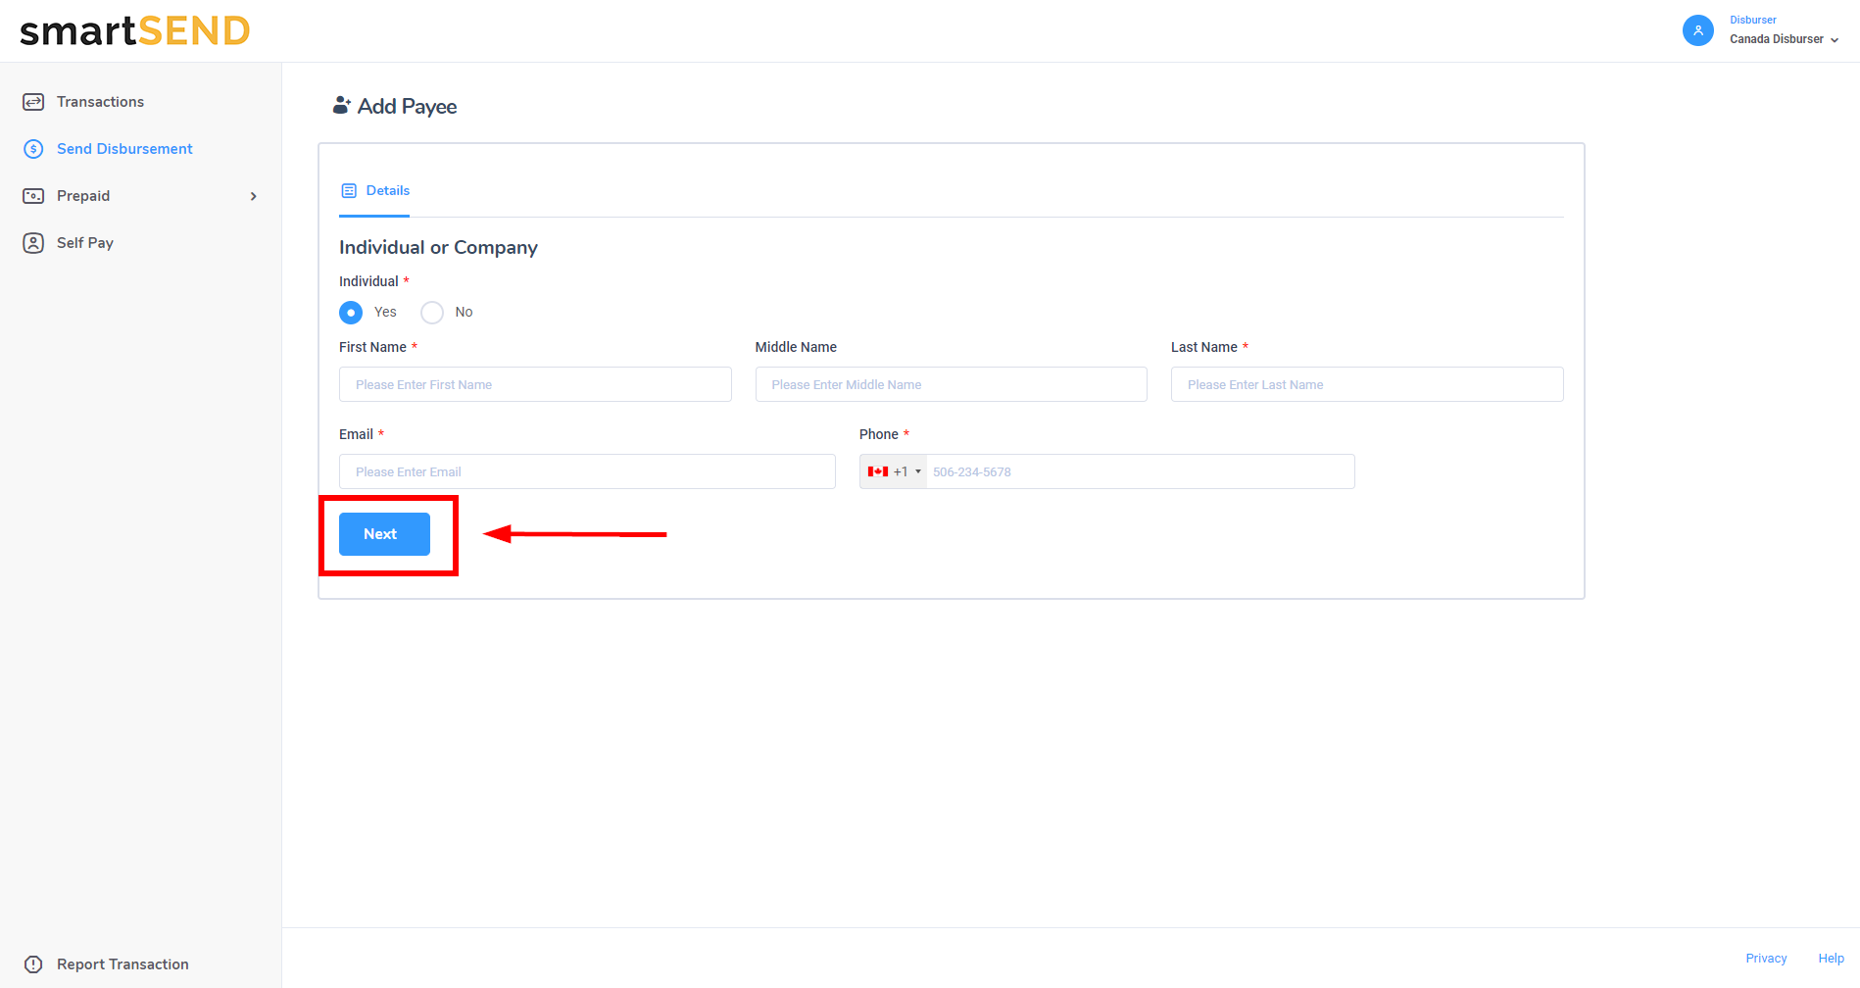Viewport: 1860px width, 988px height.
Task: Click the Send Disbursement dollar icon
Action: coord(33,149)
